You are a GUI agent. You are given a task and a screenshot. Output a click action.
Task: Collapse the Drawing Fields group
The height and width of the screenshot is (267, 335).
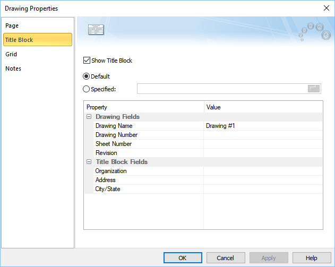pyautogui.click(x=89, y=117)
